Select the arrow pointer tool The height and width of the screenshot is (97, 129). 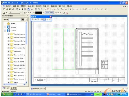[71, 9]
